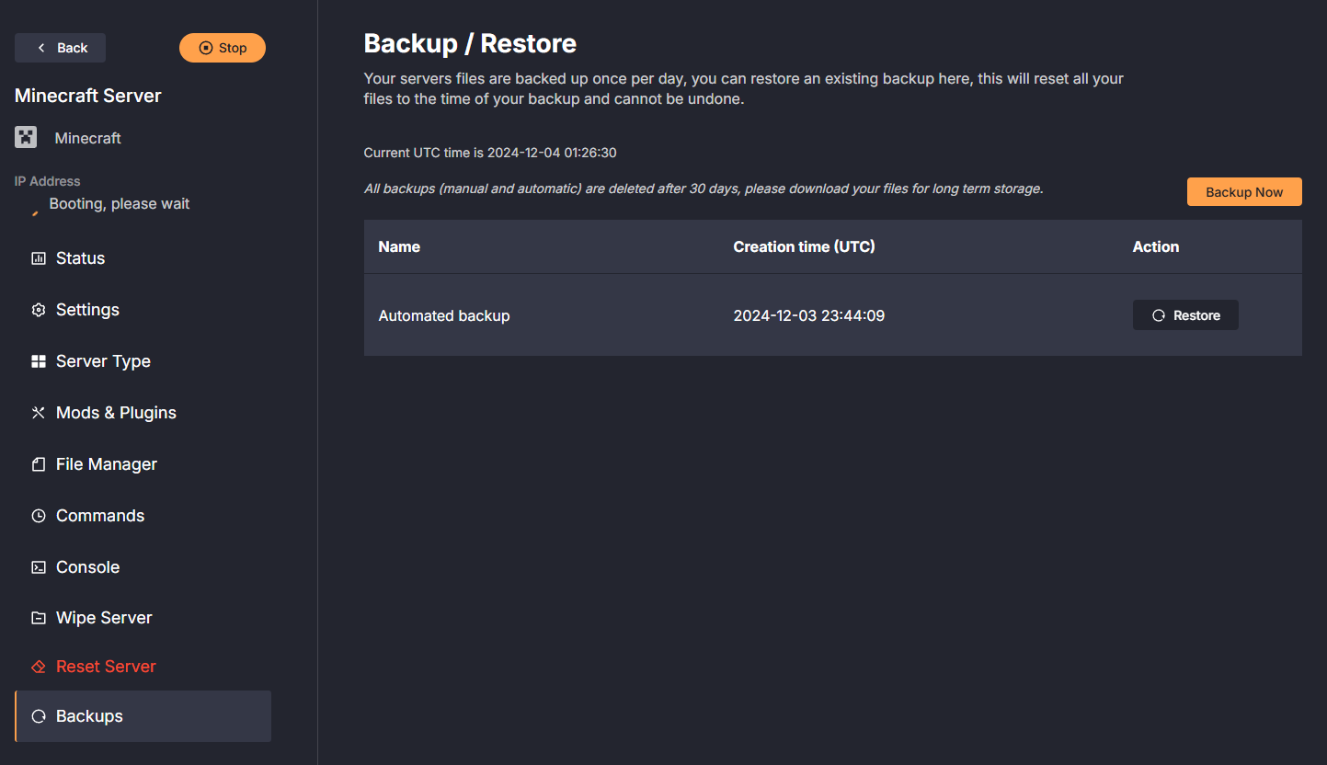Click Backup Now
Viewport: 1327px width, 765px height.
click(1243, 191)
